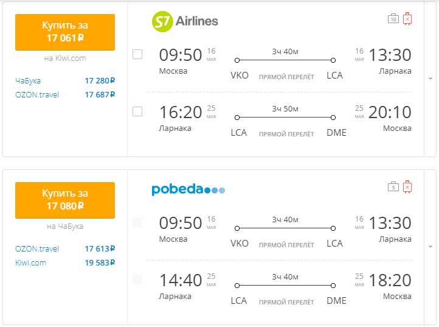Expand S7 Airlines ticket details chevron
Viewport: 439px width, 327px height.
430,79
